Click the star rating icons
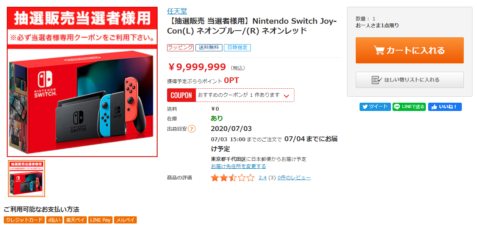 tap(233, 178)
